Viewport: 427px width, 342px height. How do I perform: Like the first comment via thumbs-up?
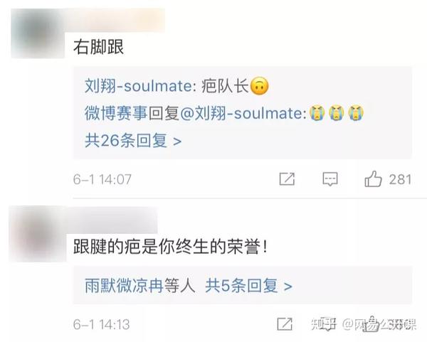[x=373, y=178]
